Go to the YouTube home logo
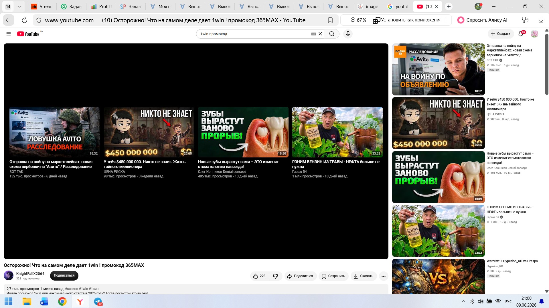Screen dimensions: 549x308 (x=28, y=34)
